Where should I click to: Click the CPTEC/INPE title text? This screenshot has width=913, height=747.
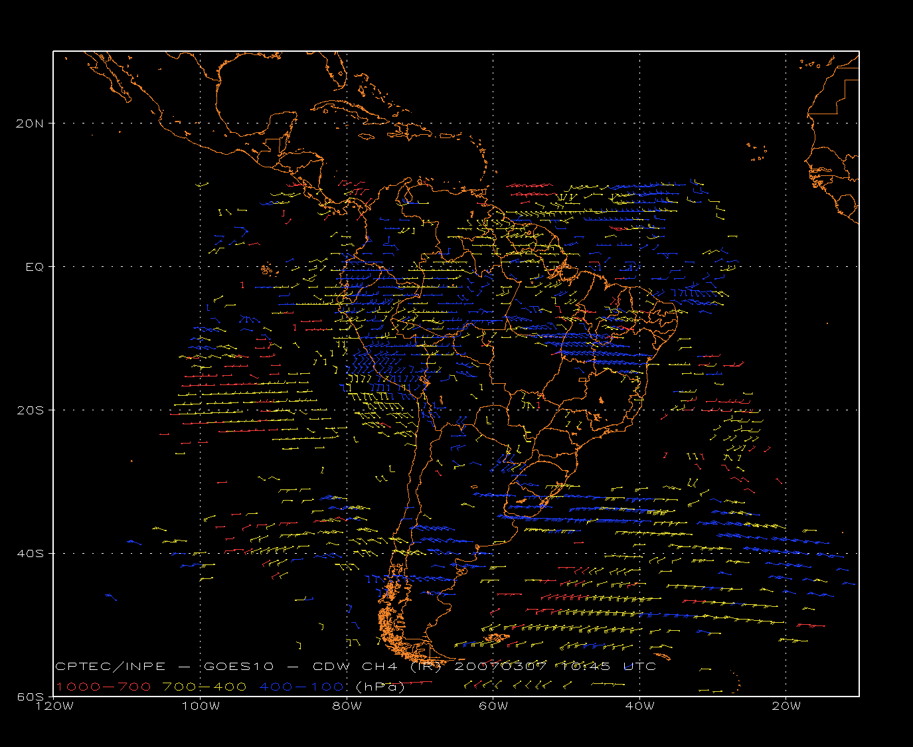(110, 666)
